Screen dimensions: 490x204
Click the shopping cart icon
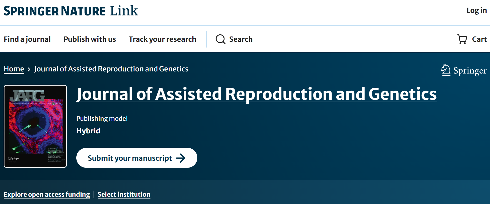[x=462, y=39]
